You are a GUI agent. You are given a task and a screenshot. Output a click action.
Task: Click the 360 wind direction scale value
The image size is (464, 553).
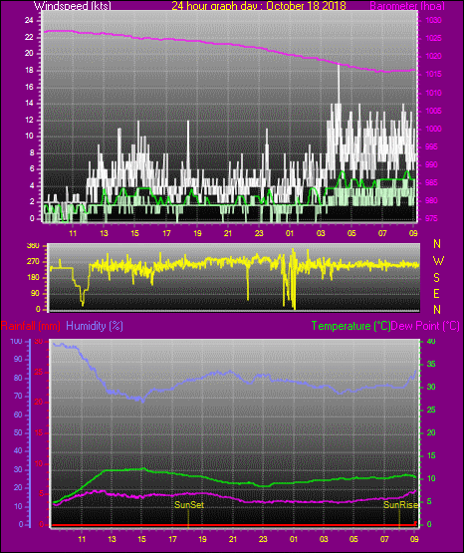33,246
